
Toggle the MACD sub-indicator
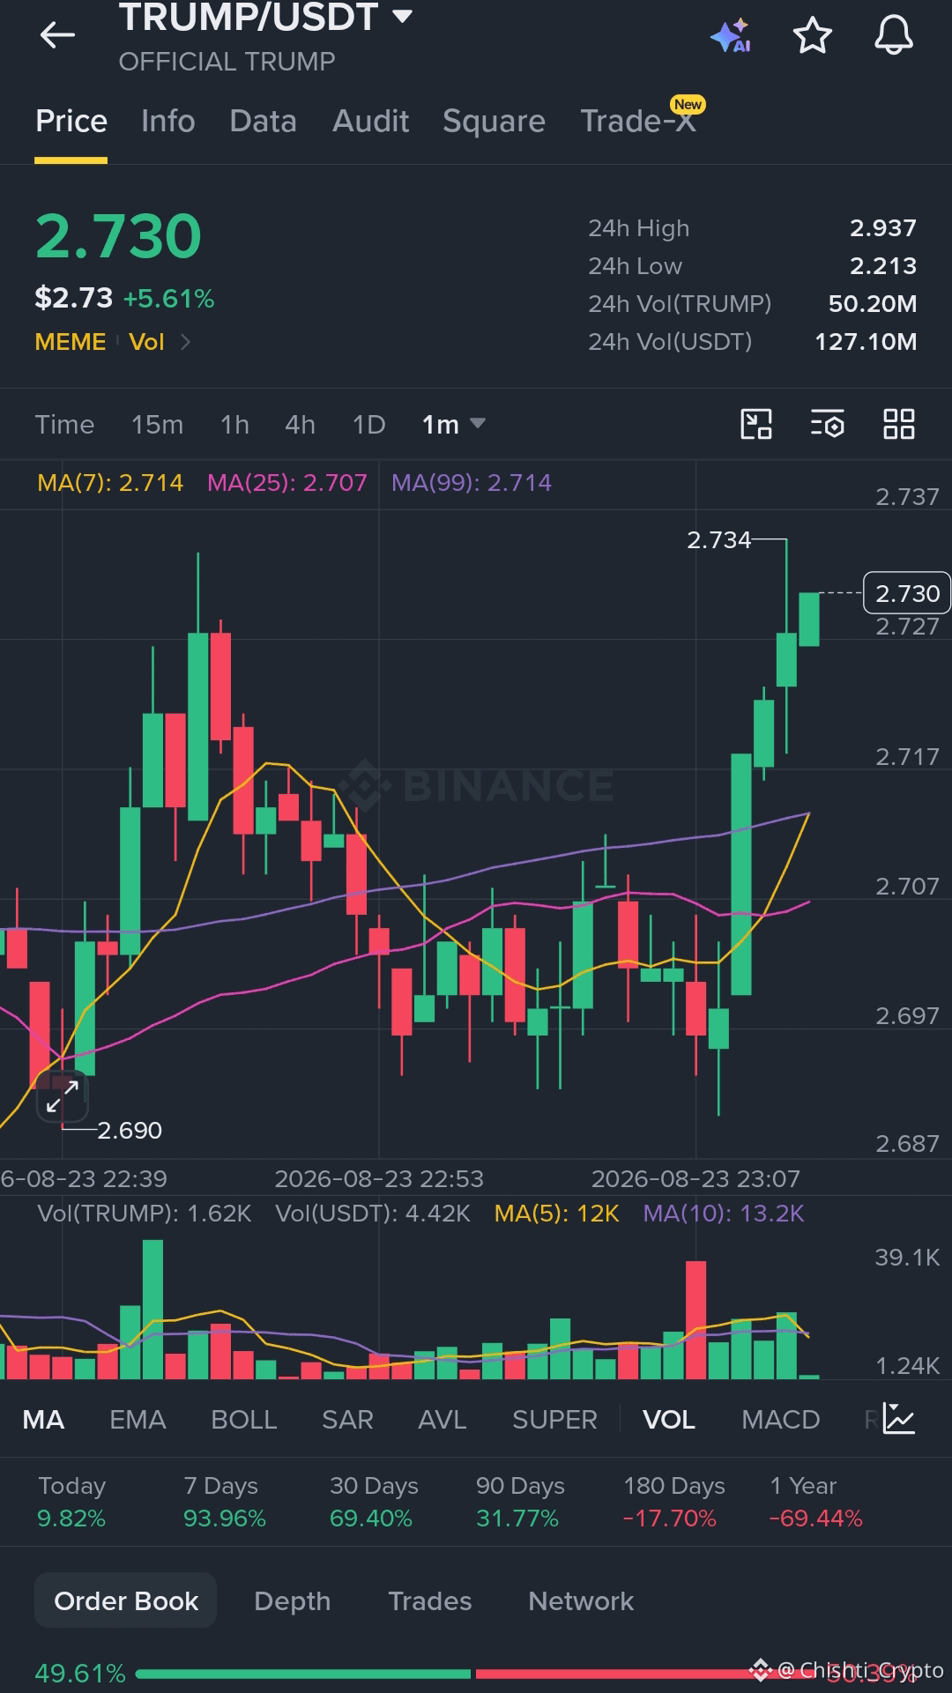[x=780, y=1419]
